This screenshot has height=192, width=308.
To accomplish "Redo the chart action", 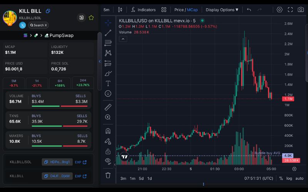I will 259,10.
